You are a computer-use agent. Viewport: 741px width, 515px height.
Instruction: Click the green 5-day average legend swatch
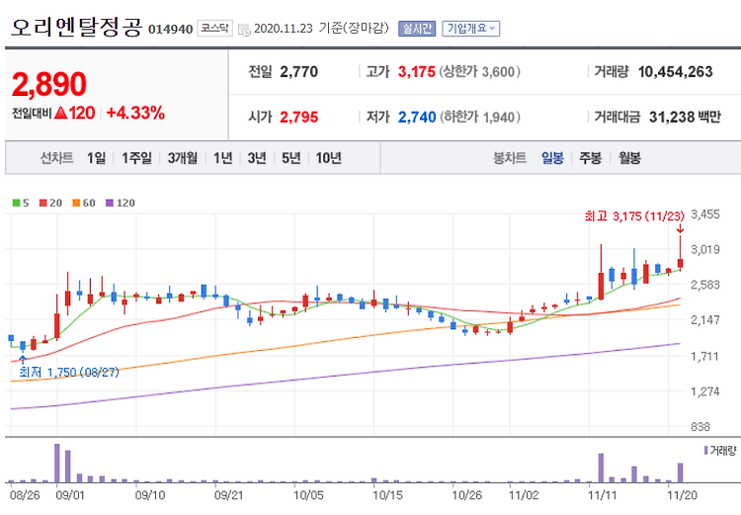pos(16,203)
